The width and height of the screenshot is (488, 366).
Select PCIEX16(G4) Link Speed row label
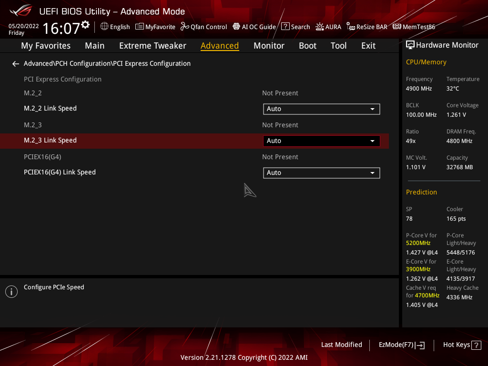[x=60, y=172]
